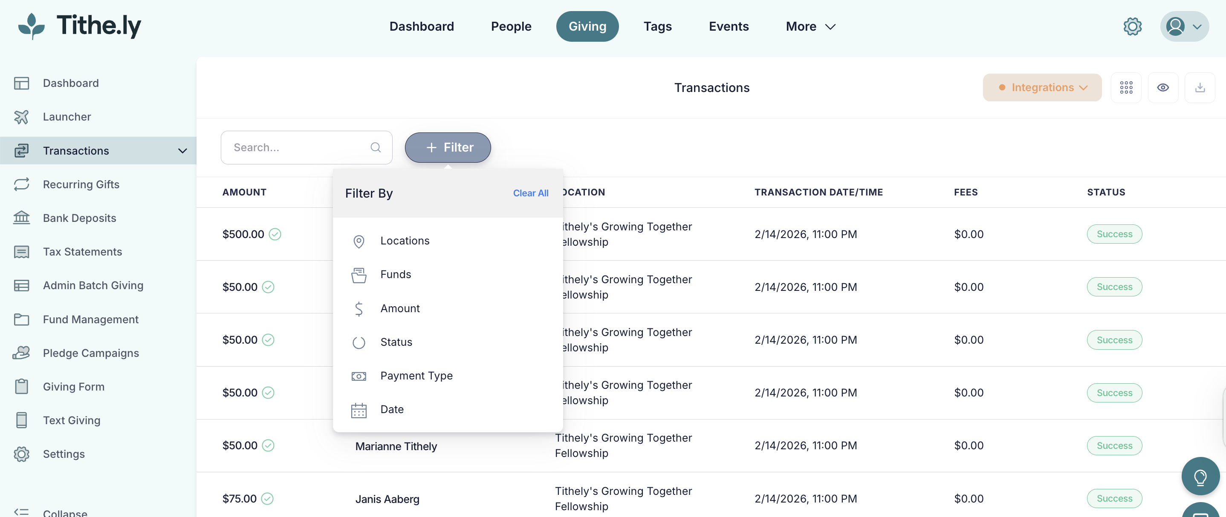Viewport: 1226px width, 517px height.
Task: Switch to the People tab
Action: pos(511,27)
